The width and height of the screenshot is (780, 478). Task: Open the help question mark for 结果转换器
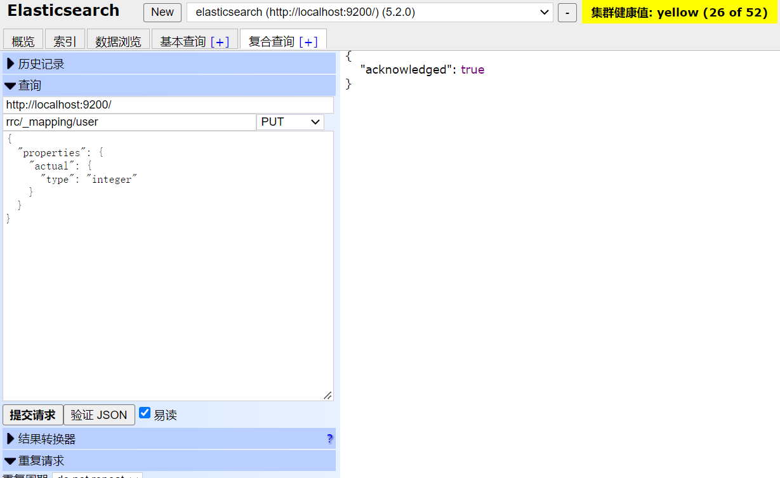tap(329, 439)
